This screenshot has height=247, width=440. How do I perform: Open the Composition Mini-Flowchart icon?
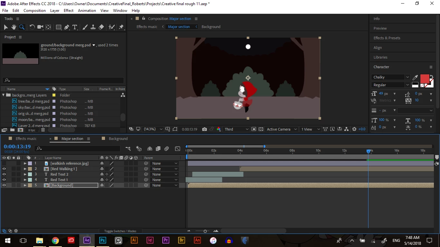coord(128,149)
